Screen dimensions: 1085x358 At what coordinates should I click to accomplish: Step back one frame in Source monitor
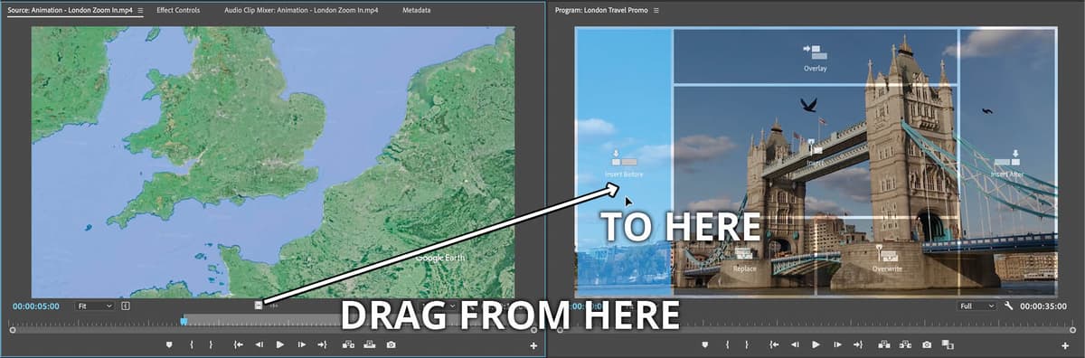coord(259,344)
